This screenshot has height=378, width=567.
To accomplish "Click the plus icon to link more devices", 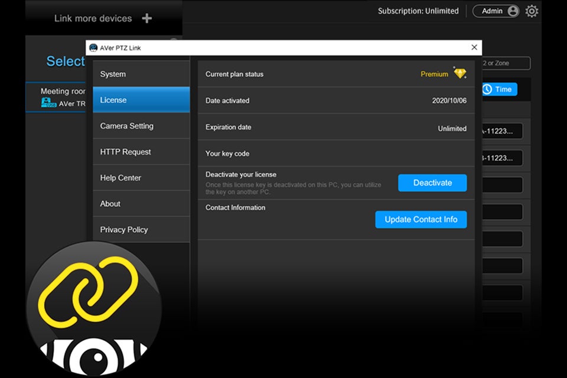I will [x=147, y=18].
